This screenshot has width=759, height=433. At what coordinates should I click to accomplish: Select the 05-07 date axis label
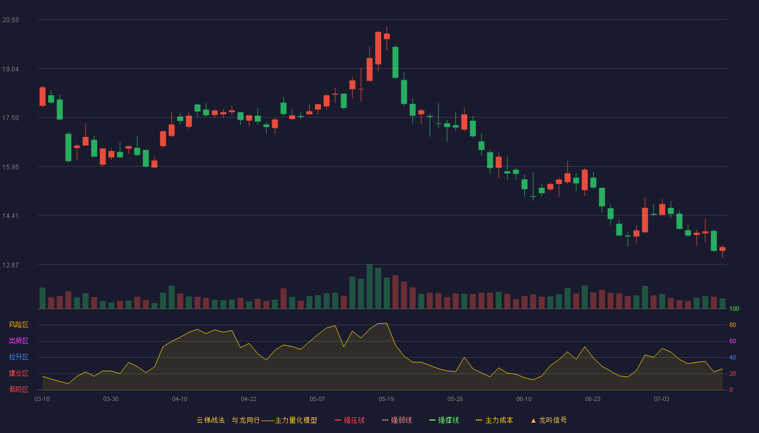click(317, 399)
